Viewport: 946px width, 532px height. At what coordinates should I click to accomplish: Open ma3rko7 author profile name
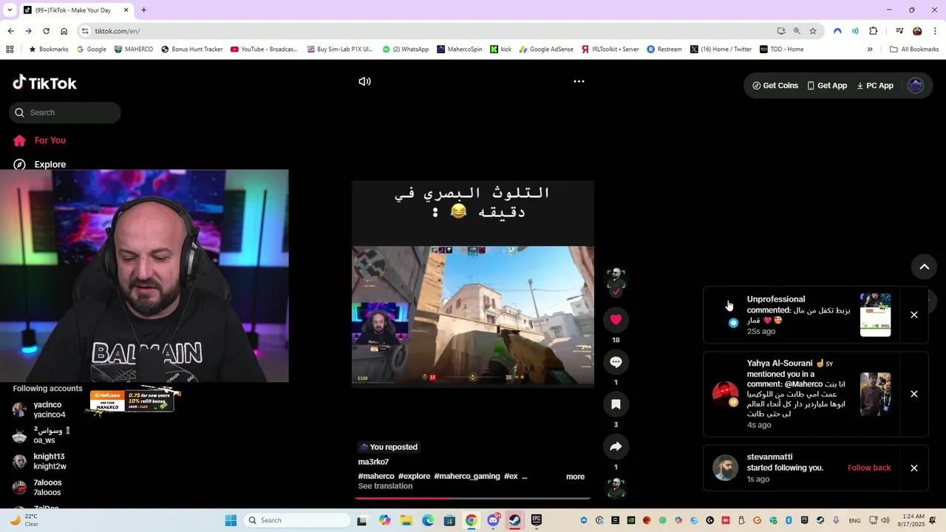point(373,462)
